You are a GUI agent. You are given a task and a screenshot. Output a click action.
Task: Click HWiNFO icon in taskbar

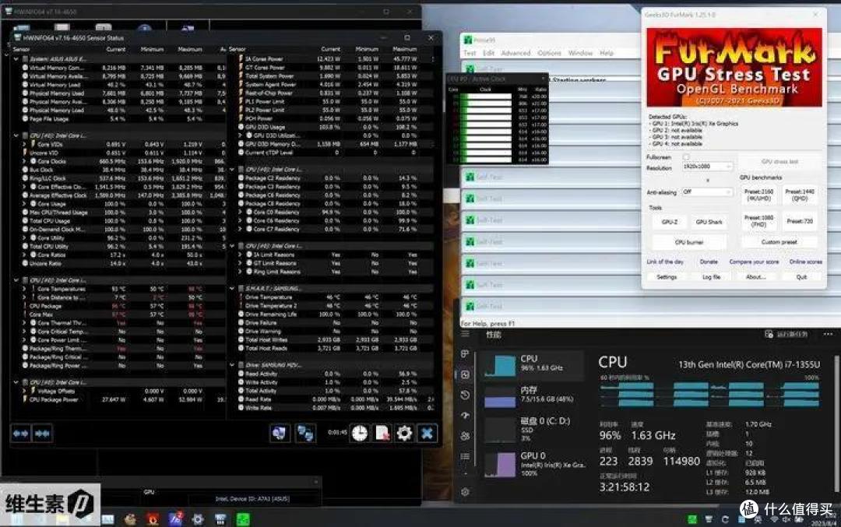pos(220,519)
